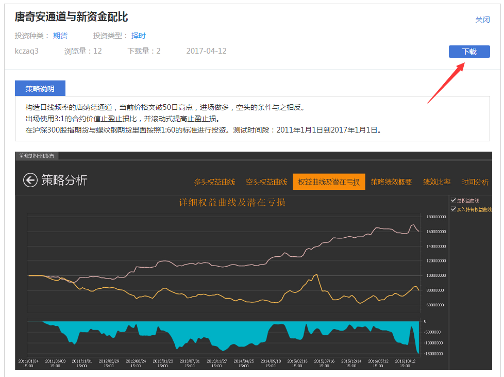
Task: Switch to the 空头权益曲线 tab
Action: point(266,182)
